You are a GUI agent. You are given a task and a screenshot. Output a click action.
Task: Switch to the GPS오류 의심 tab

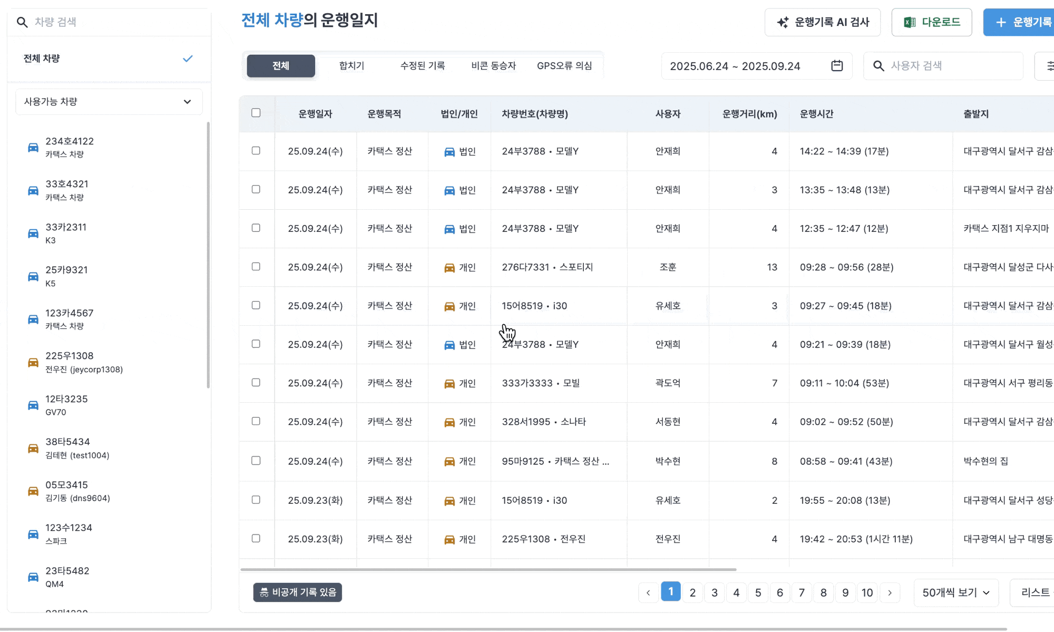564,66
